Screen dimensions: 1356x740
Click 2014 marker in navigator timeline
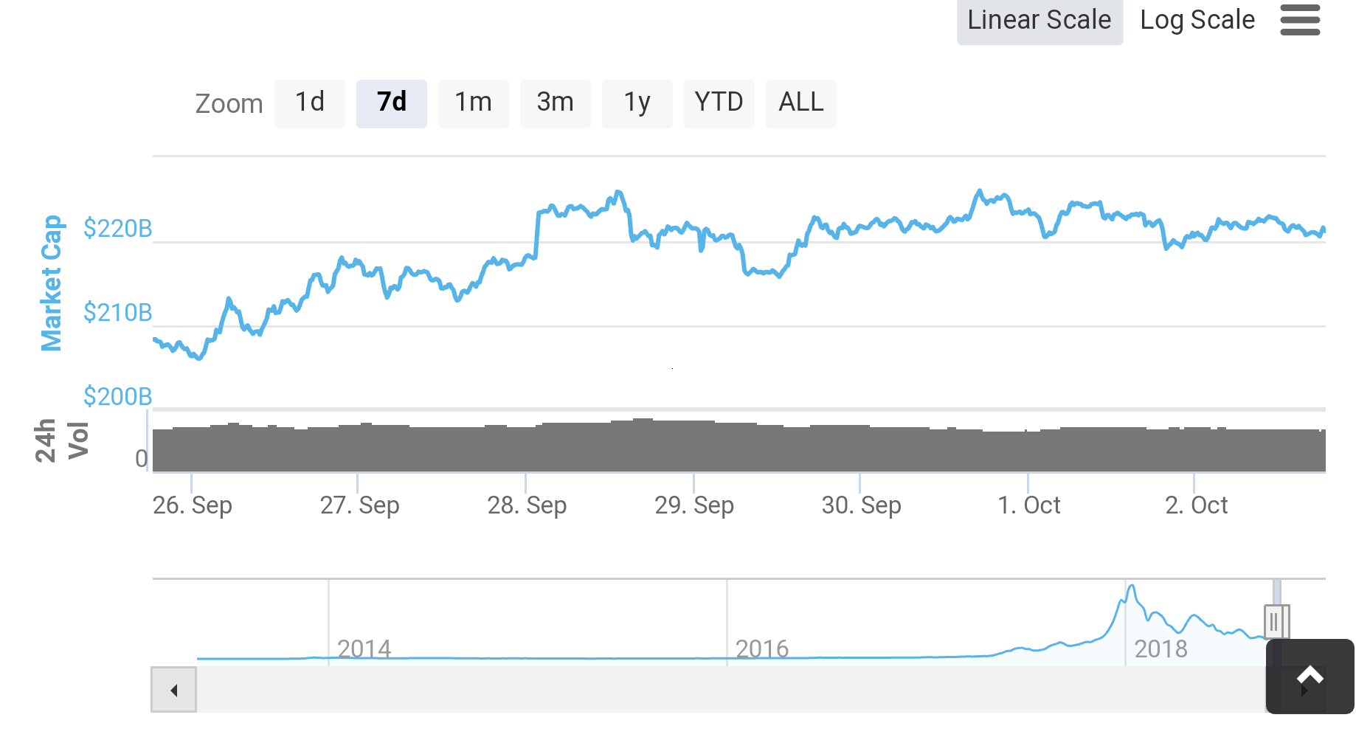click(364, 649)
